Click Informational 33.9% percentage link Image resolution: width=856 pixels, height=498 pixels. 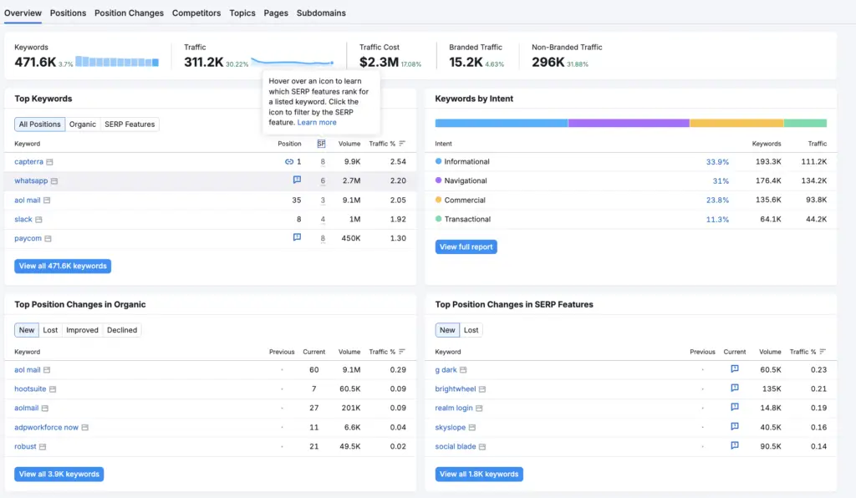(717, 162)
